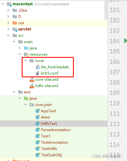The image size is (127, 161).
Task: Click the dw_host.keytab unknown file icon
Action: tap(38, 67)
